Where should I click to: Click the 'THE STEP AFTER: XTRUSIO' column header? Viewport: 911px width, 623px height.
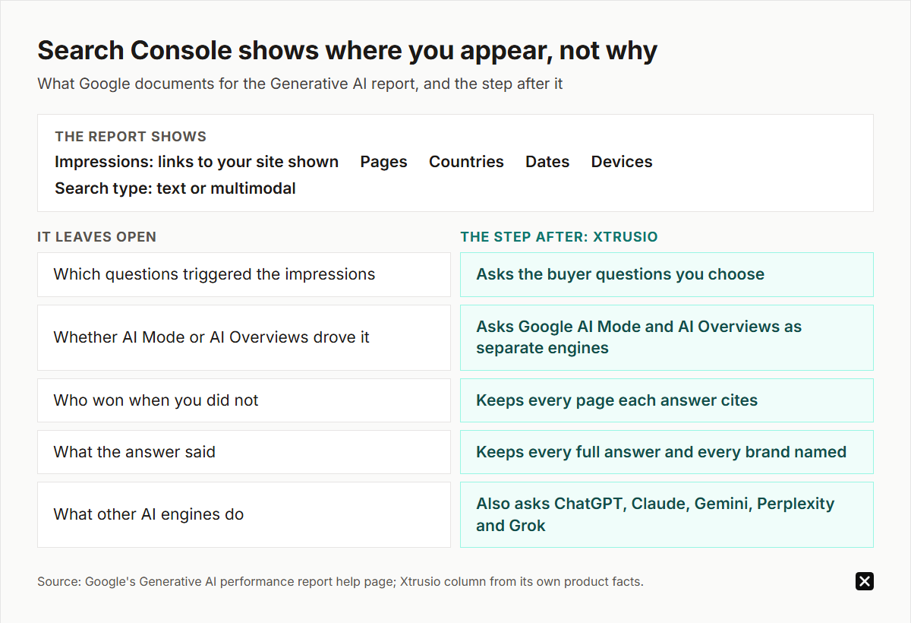pos(559,237)
